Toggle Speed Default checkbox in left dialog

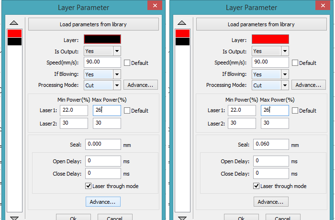[x=127, y=63]
